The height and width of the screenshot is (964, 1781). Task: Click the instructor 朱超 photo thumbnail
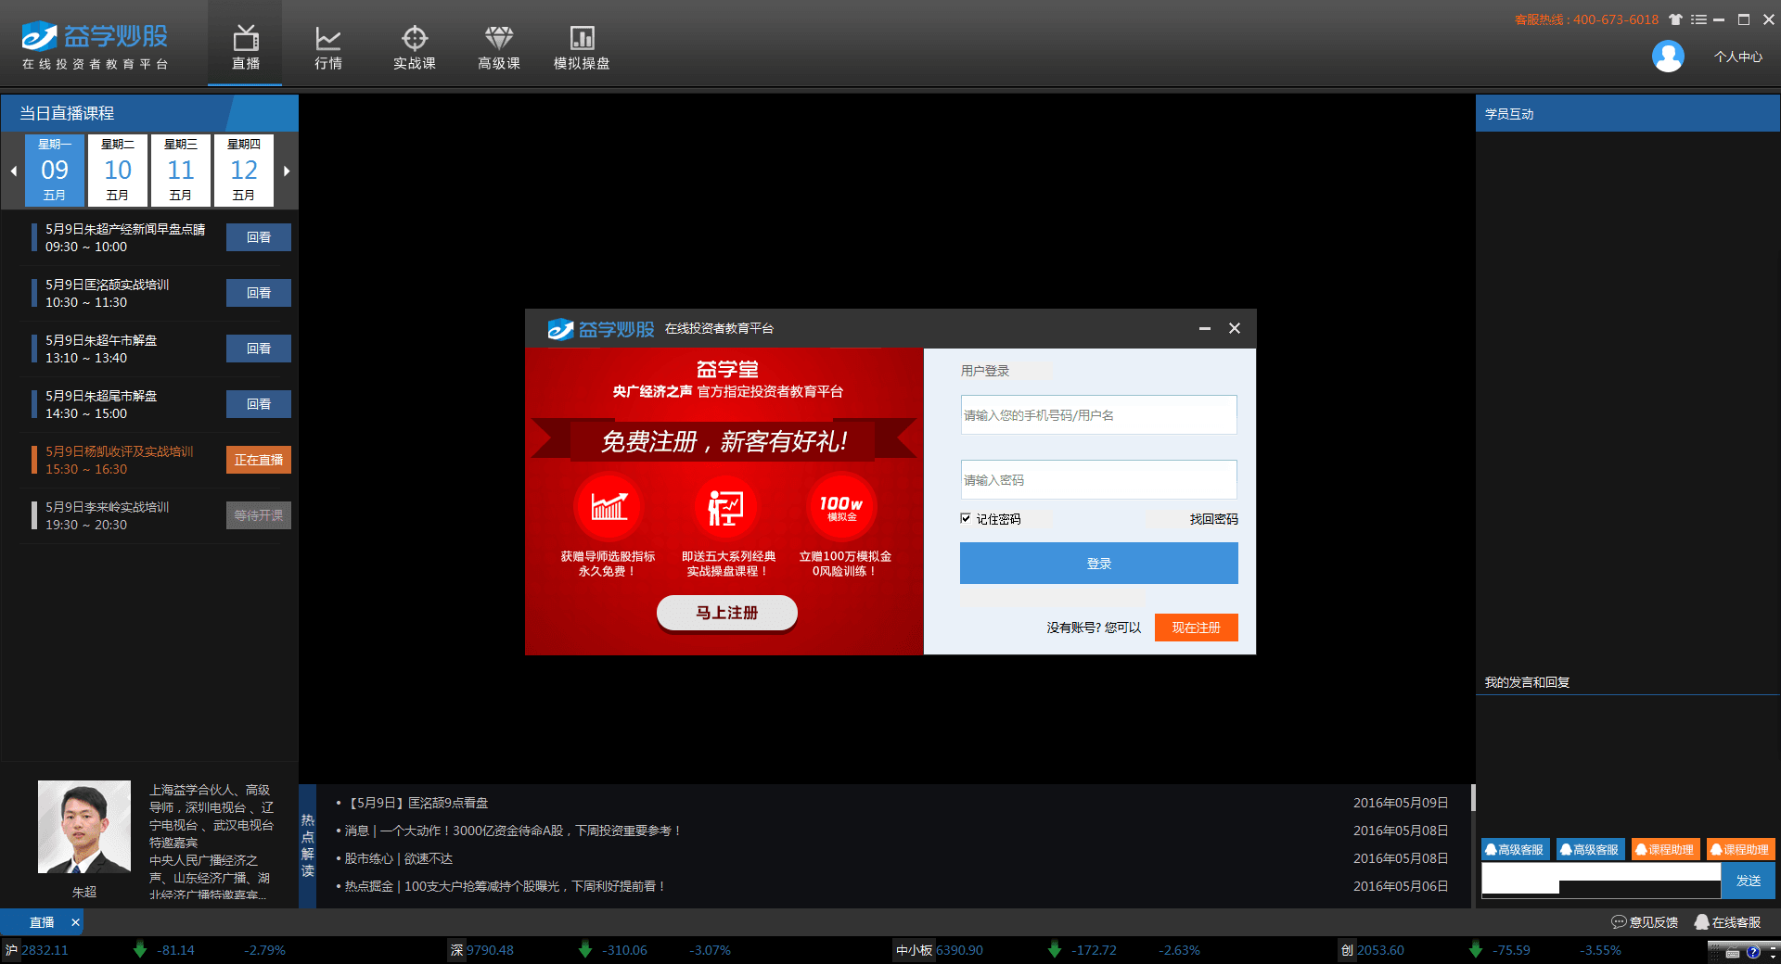[x=83, y=827]
